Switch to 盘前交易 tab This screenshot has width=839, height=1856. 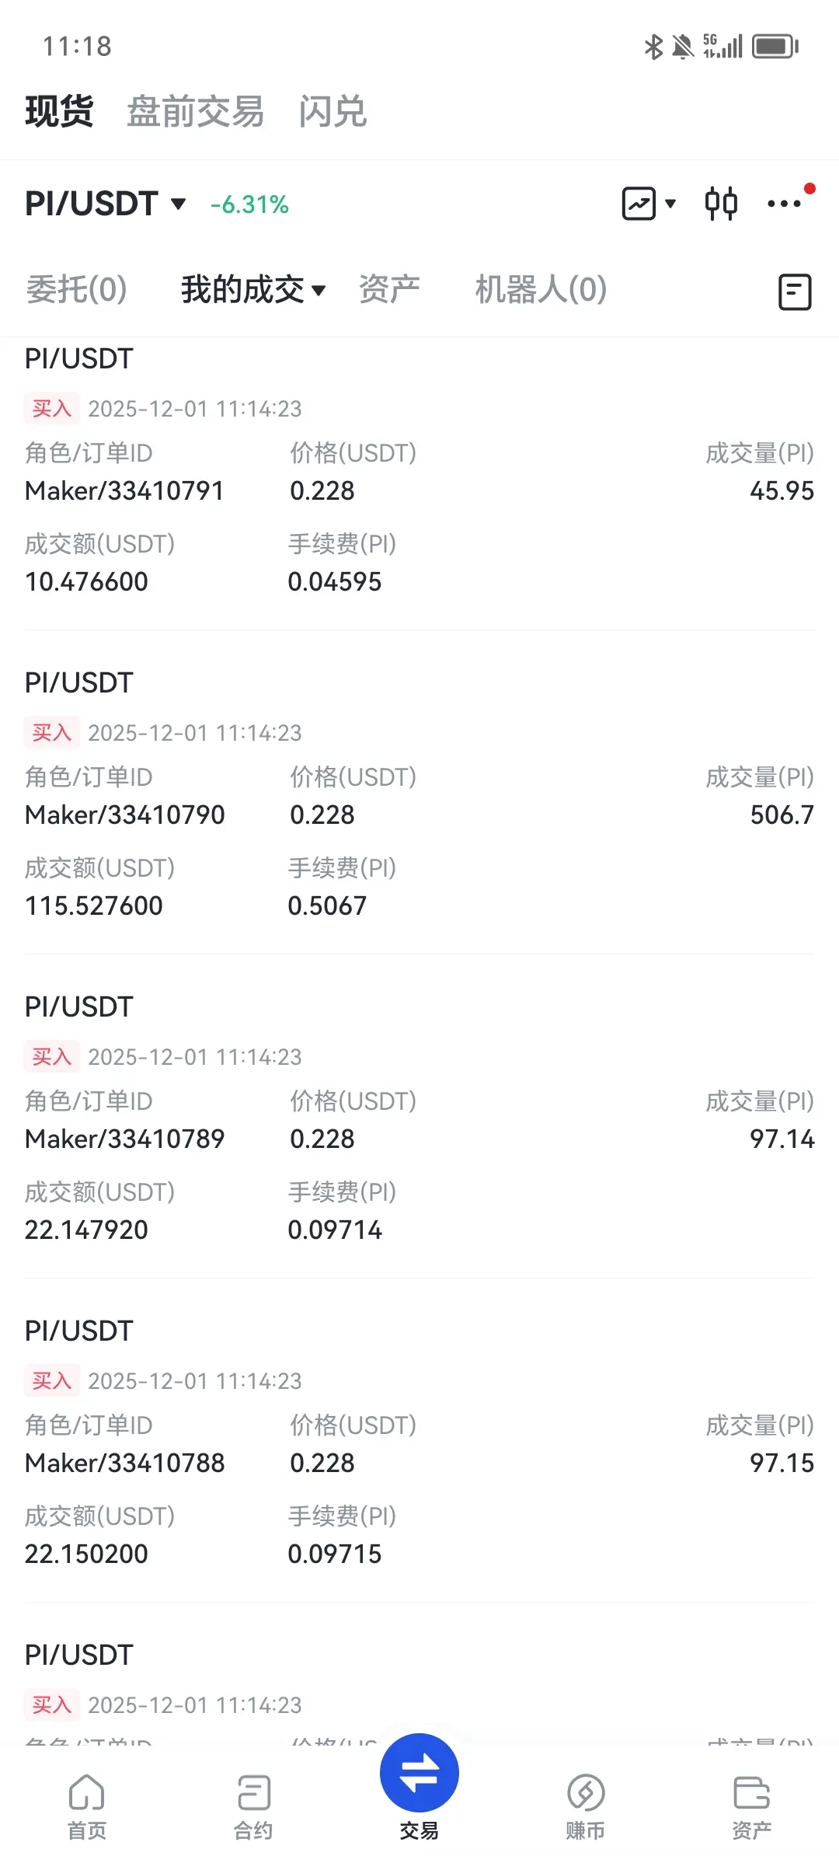tap(196, 111)
